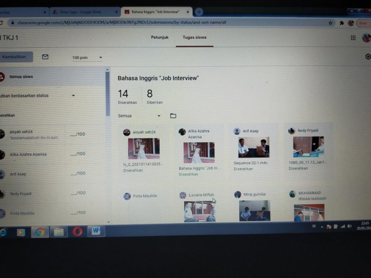371x278 pixels.
Task: Switch to the Petunjuk tab
Action: (160, 37)
